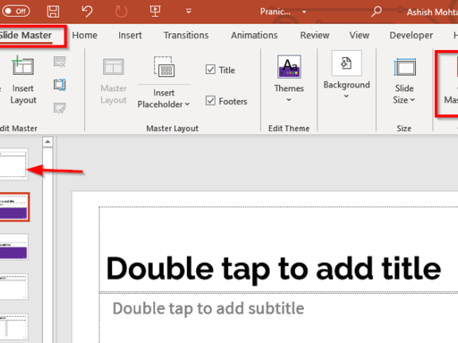
Task: Open the Slide Size dropdown
Action: pos(404,100)
